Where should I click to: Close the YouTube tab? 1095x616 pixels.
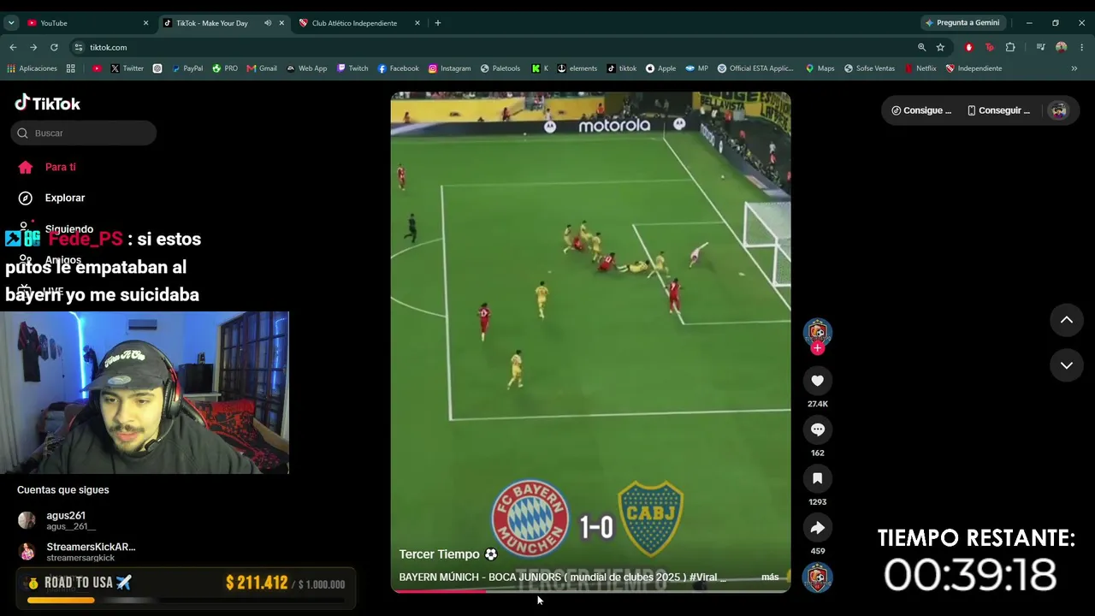(x=145, y=23)
